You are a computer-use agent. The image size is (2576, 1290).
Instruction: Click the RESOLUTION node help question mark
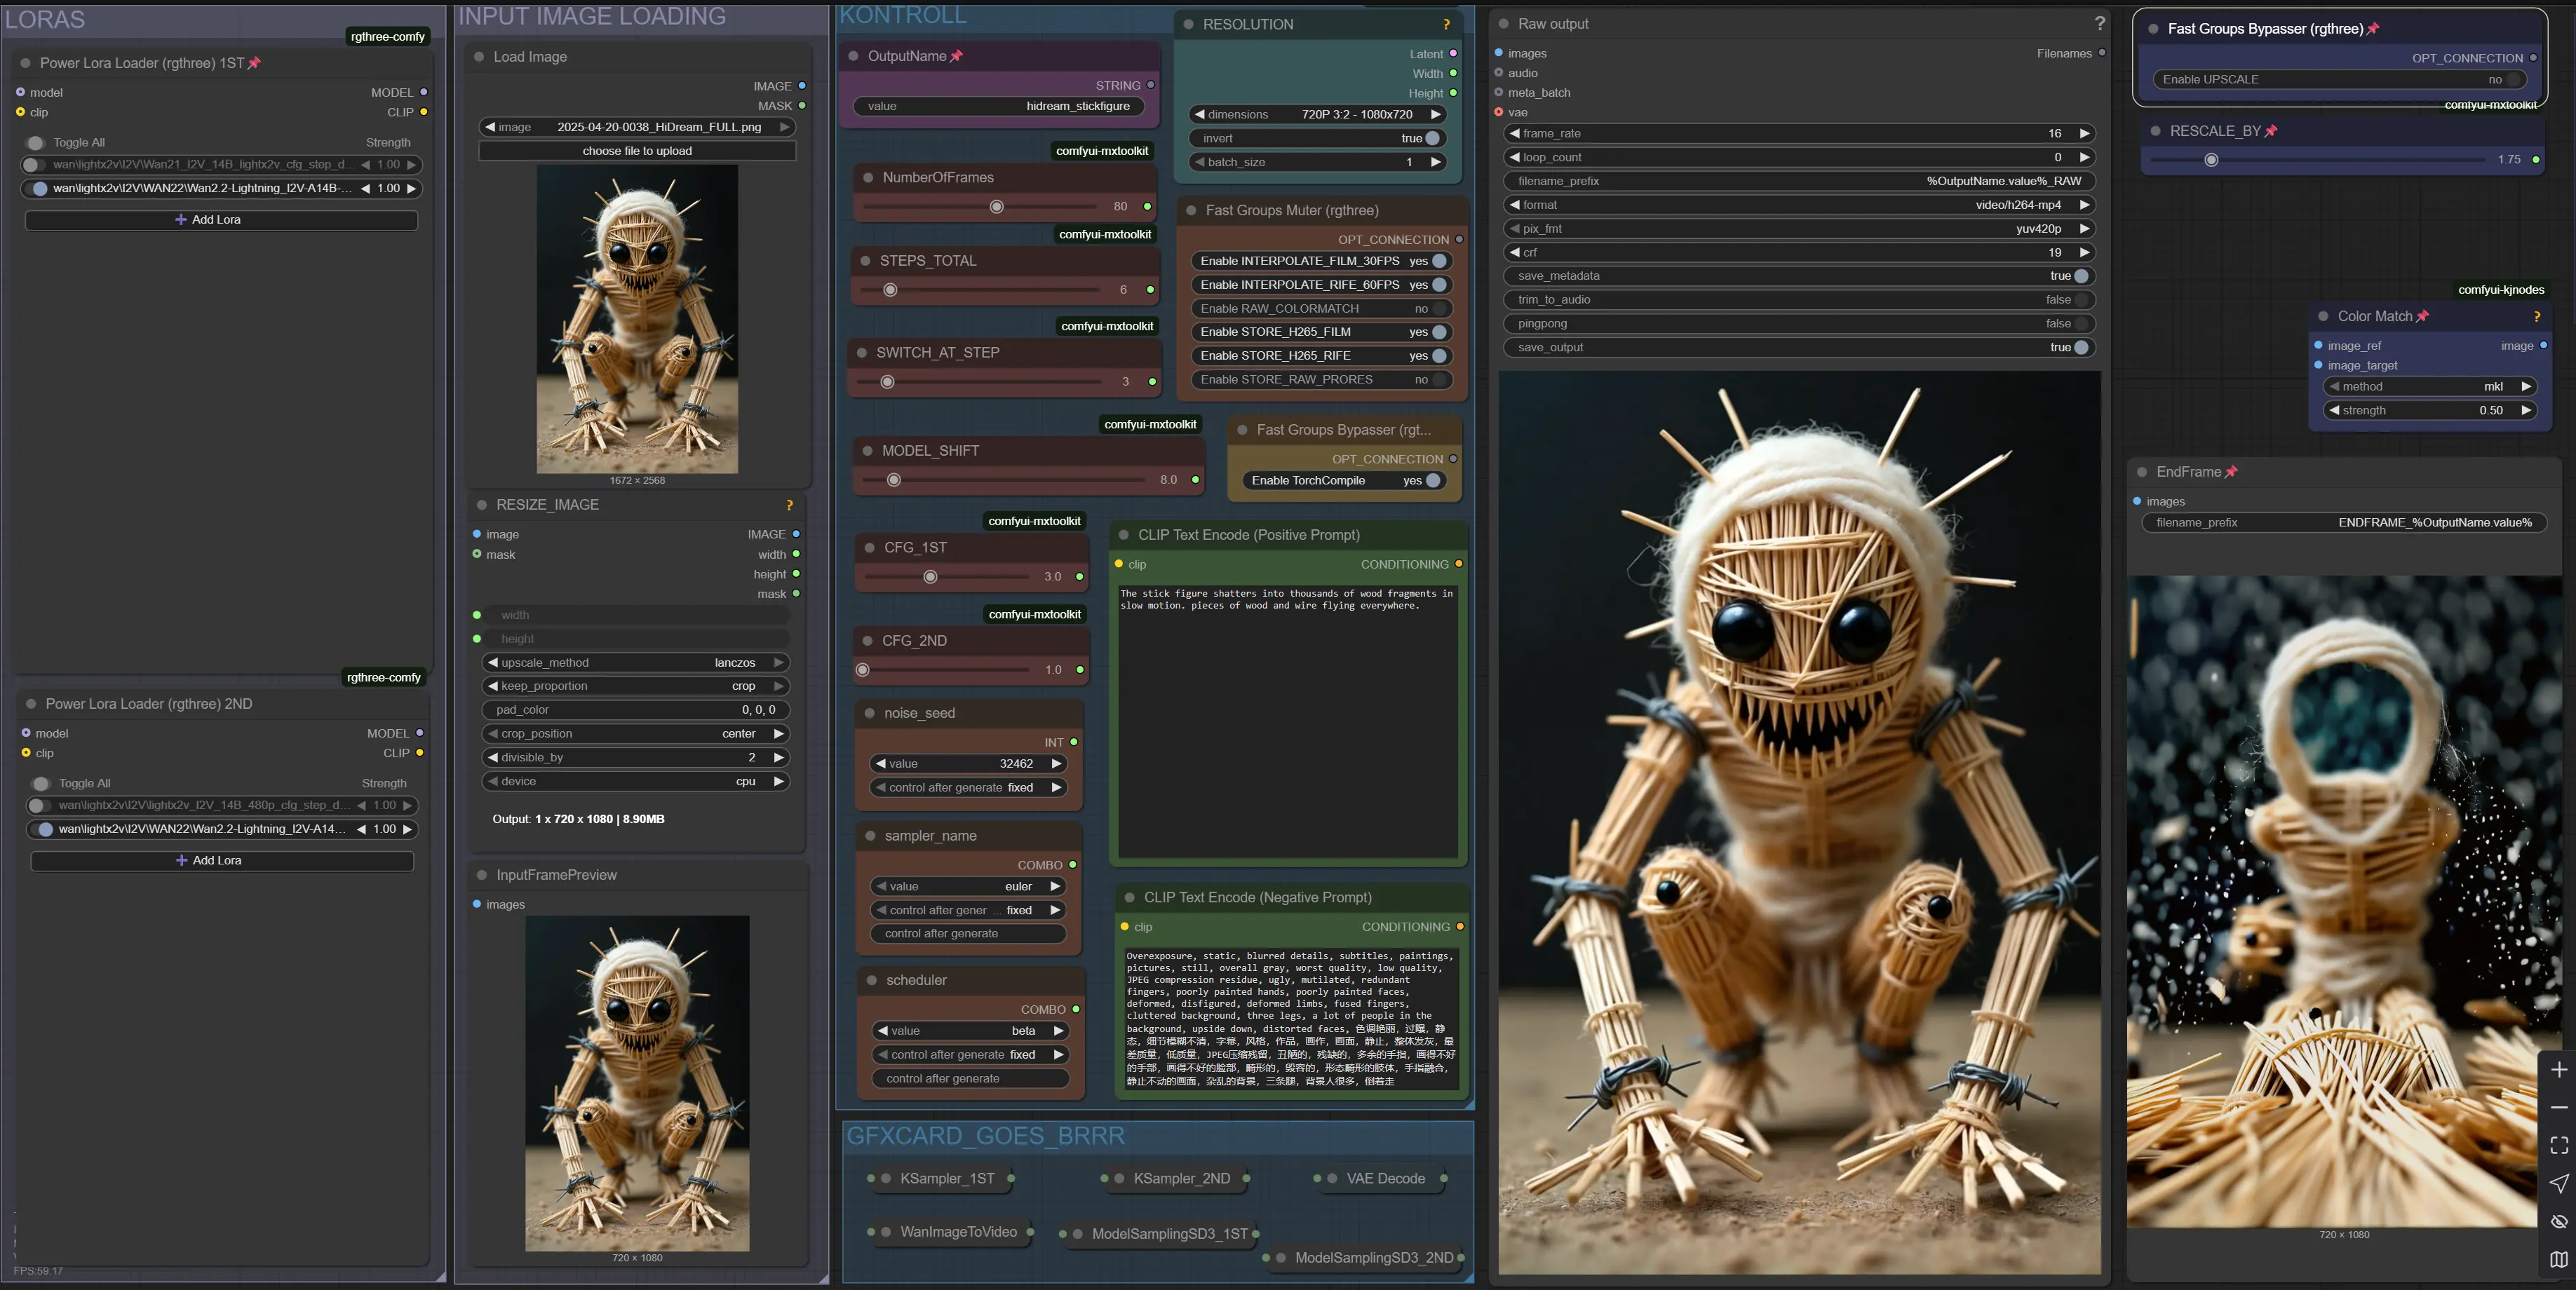coord(1446,24)
